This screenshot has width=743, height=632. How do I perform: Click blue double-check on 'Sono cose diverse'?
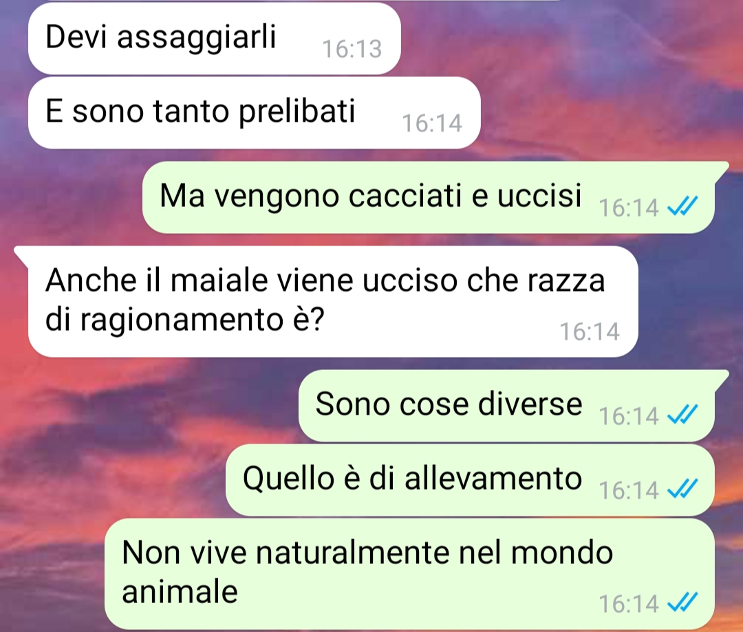tap(682, 415)
